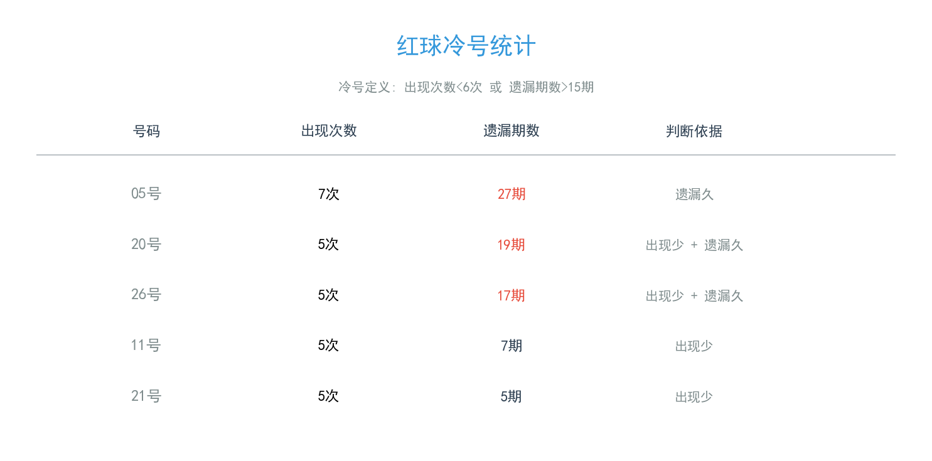Select the 11号 number cell
Screen dimensions: 932x461
pos(146,346)
